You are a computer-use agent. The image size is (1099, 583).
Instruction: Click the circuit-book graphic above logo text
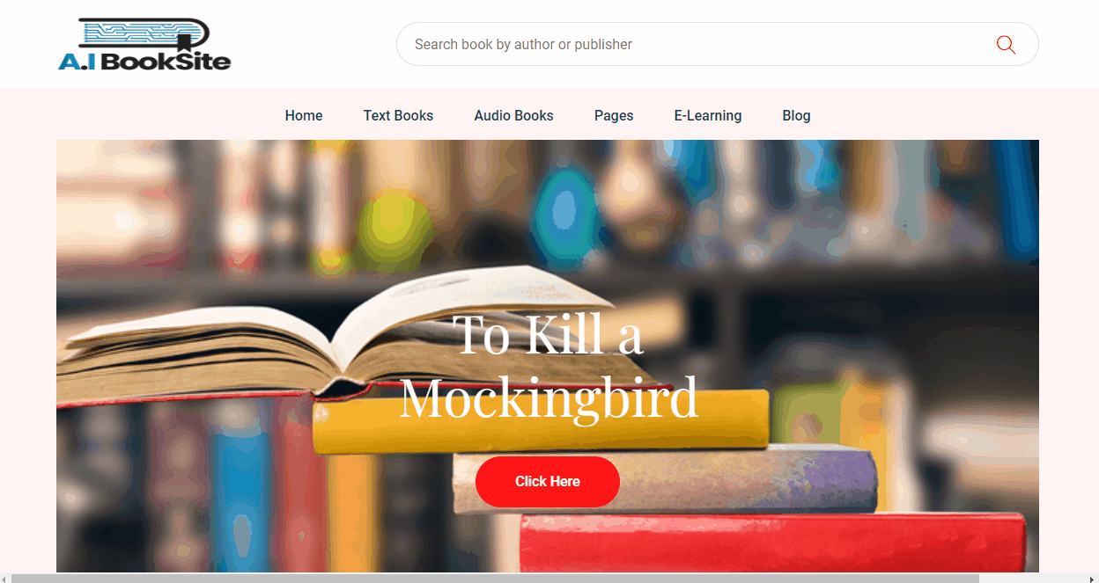click(144, 33)
